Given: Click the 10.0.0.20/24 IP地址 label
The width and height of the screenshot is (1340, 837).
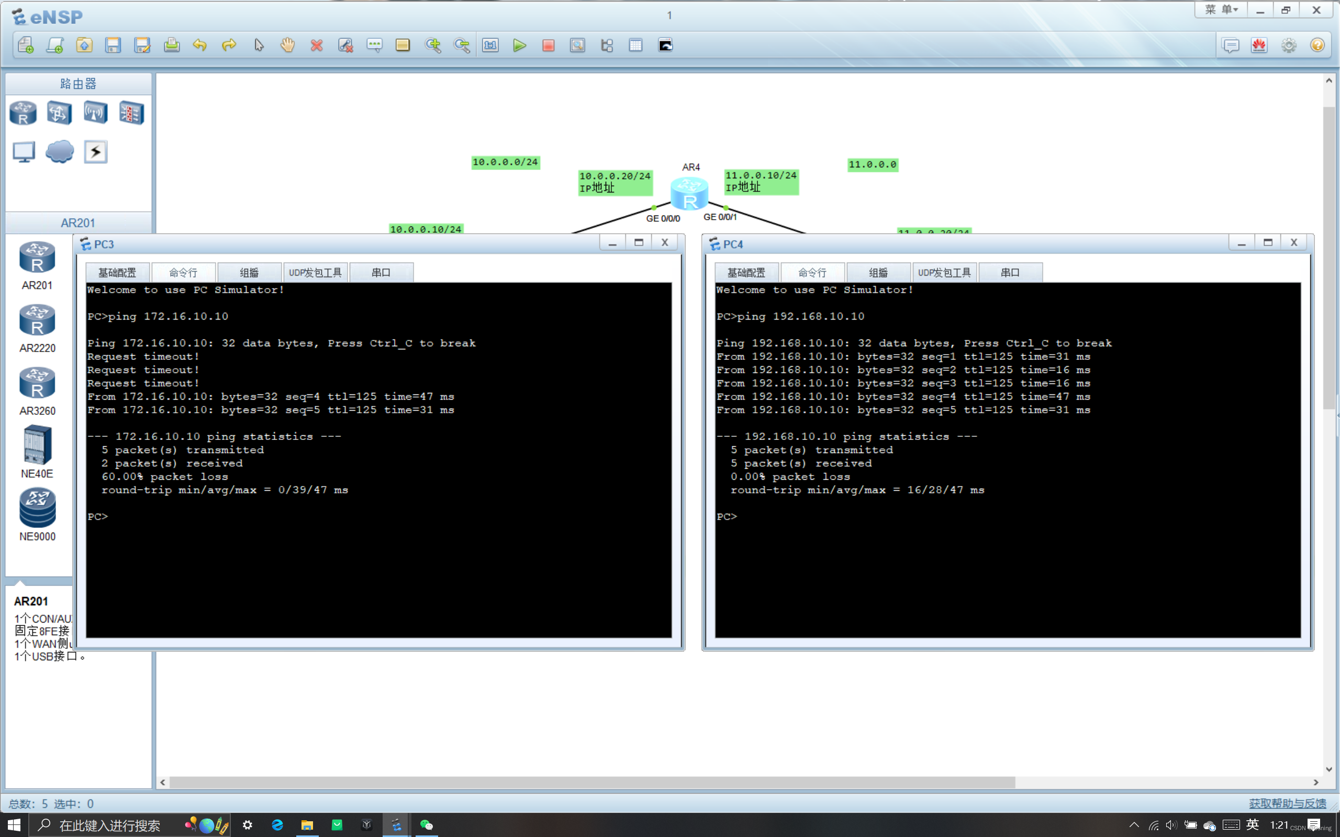Looking at the screenshot, I should click(615, 182).
